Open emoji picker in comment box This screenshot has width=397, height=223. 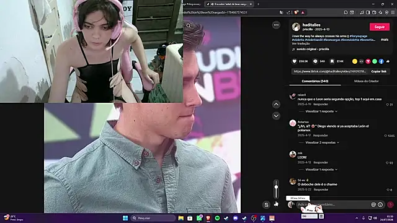pos(380,204)
